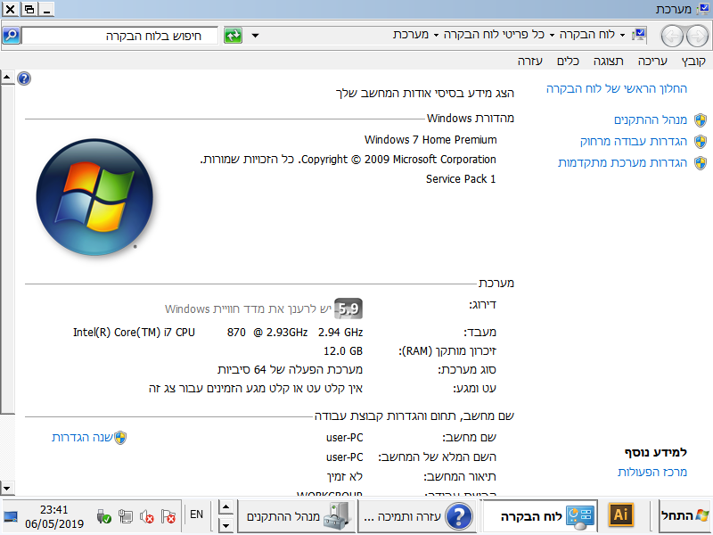
Task: Click shield icon beside הגדרות מערכת מתקדמות
Action: [x=701, y=163]
